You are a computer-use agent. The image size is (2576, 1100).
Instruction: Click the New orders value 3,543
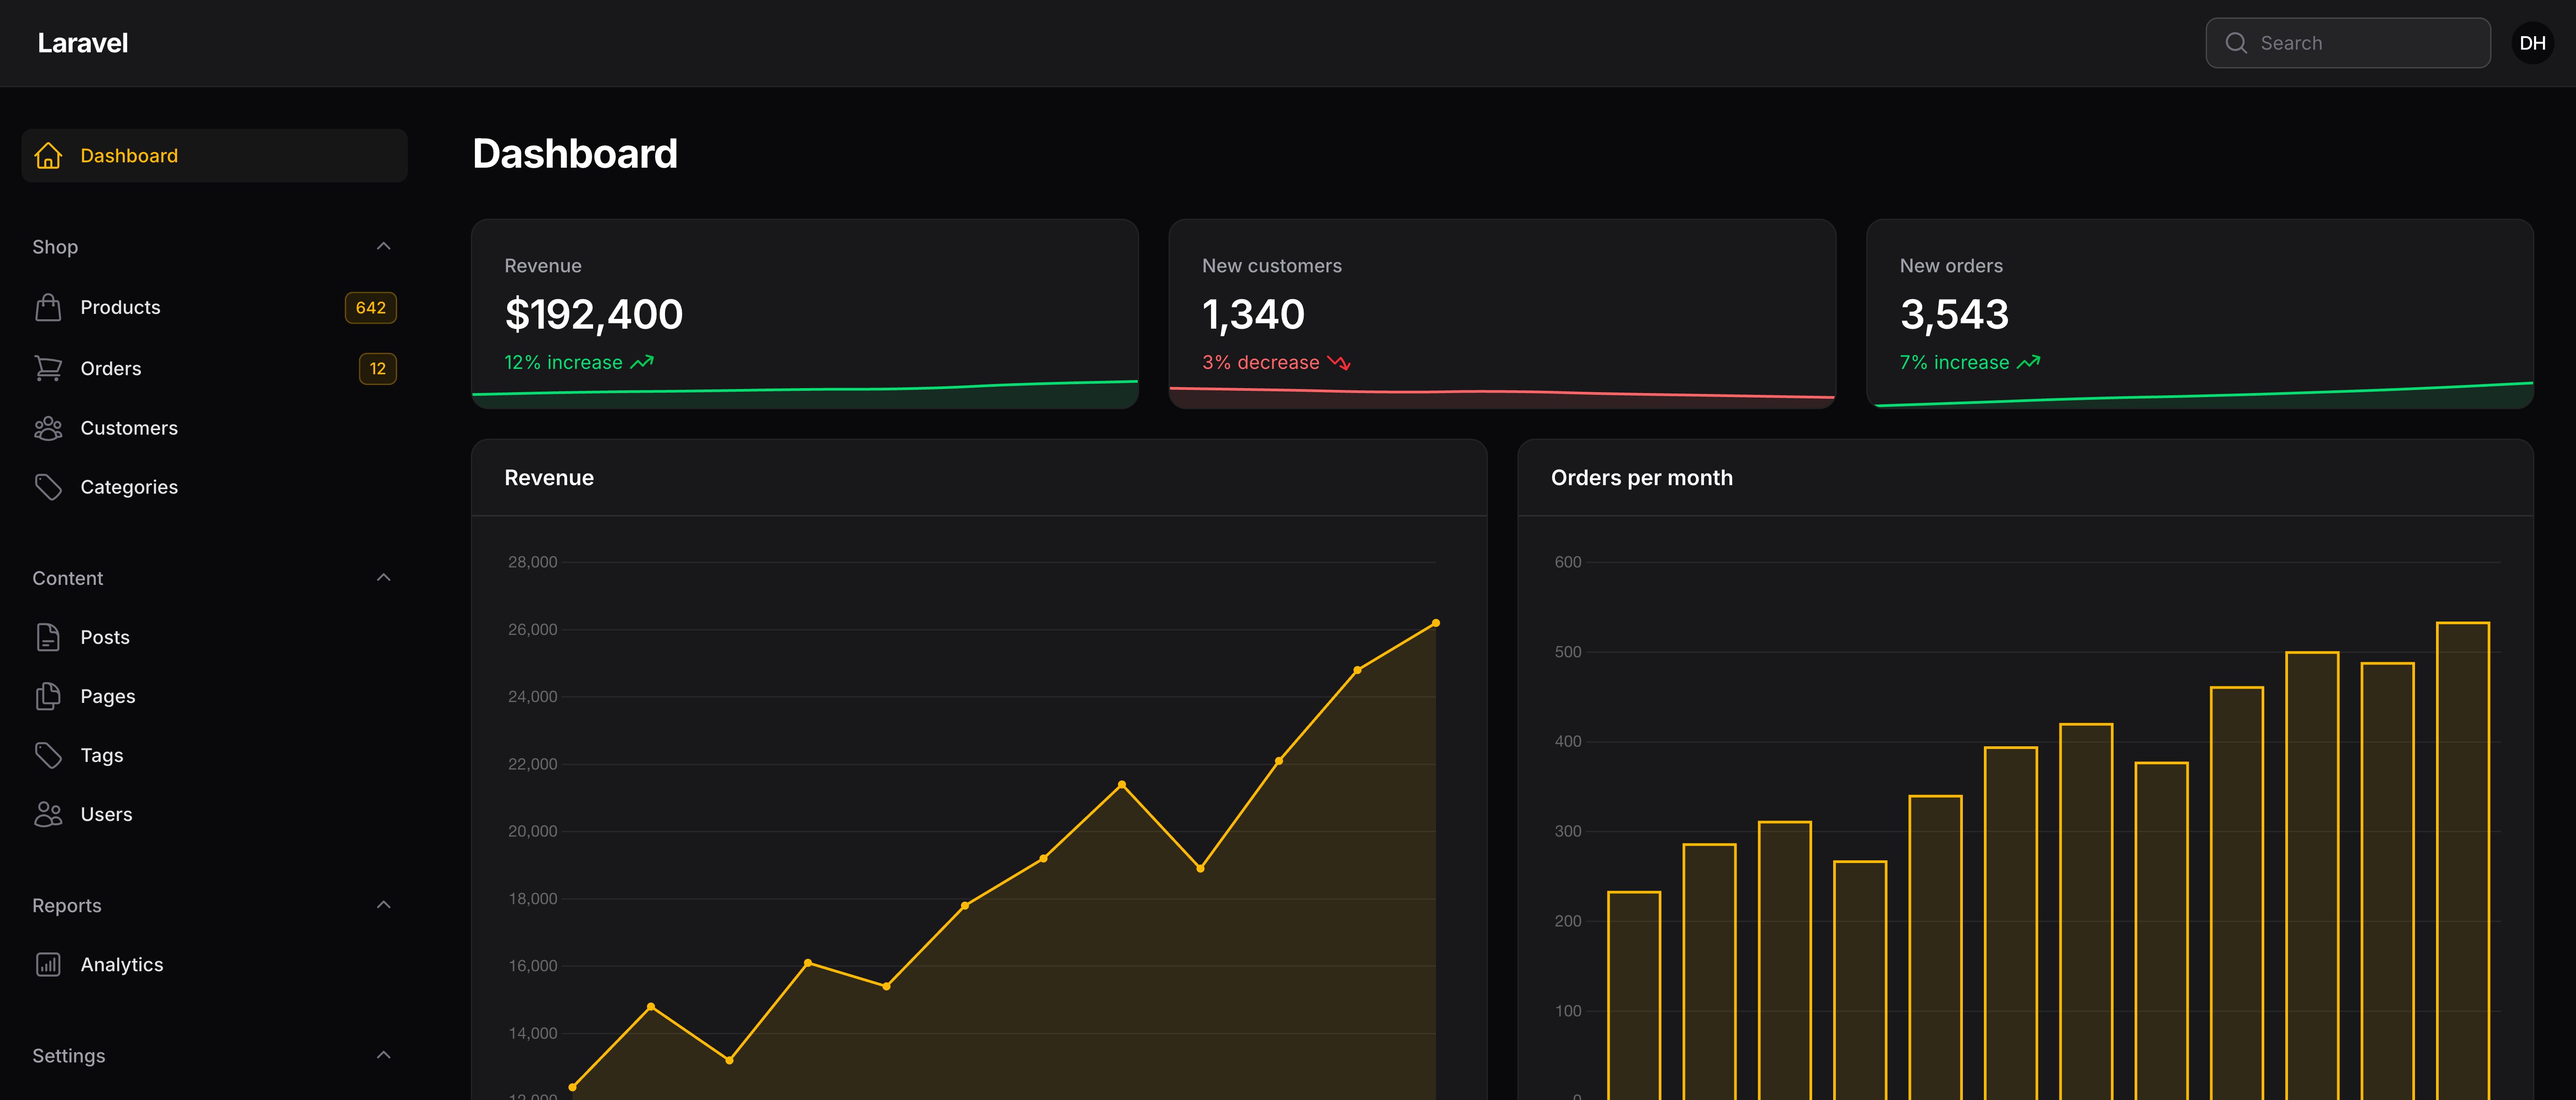coord(1954,315)
